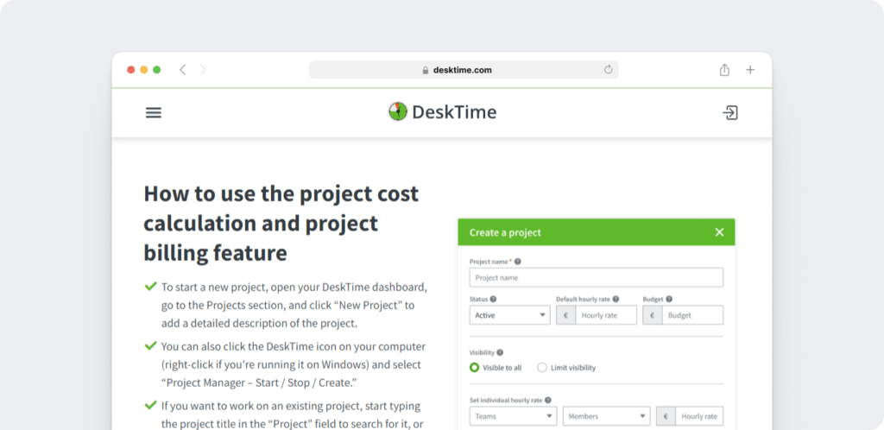Click the individual Hourly rate field

699,416
